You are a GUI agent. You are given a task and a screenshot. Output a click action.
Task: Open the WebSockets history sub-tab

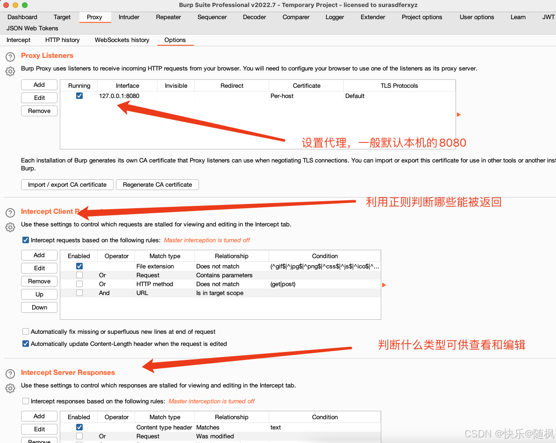[122, 40]
